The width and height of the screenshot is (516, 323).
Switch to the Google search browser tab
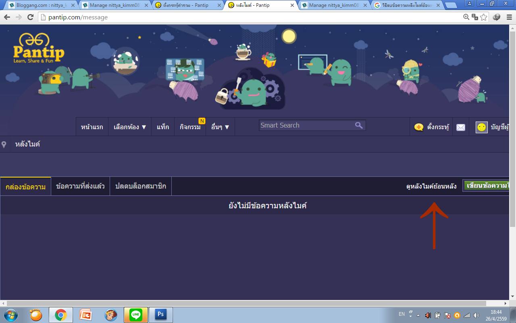[407, 5]
